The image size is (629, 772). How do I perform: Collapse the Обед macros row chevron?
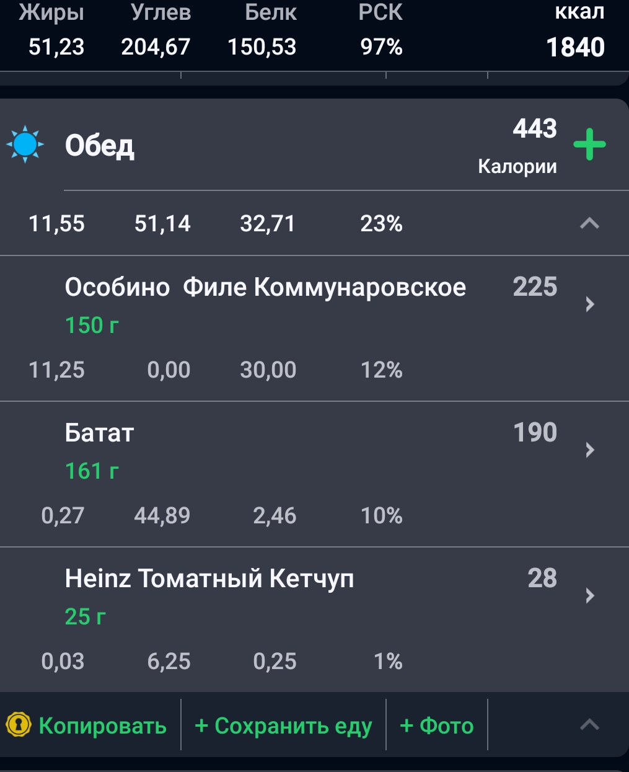[589, 223]
